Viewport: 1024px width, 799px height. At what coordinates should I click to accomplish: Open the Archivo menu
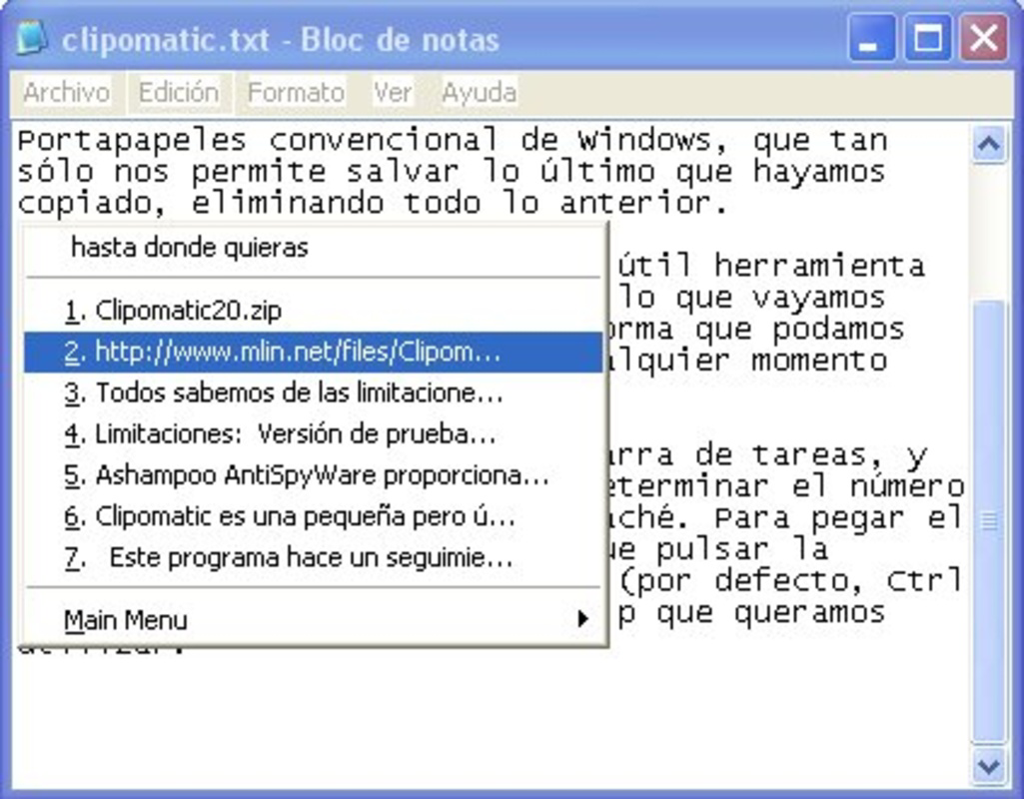[x=67, y=92]
